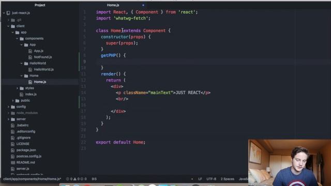331x186 pixels.
Task: Click the Project panel header
Action: pos(40,5)
